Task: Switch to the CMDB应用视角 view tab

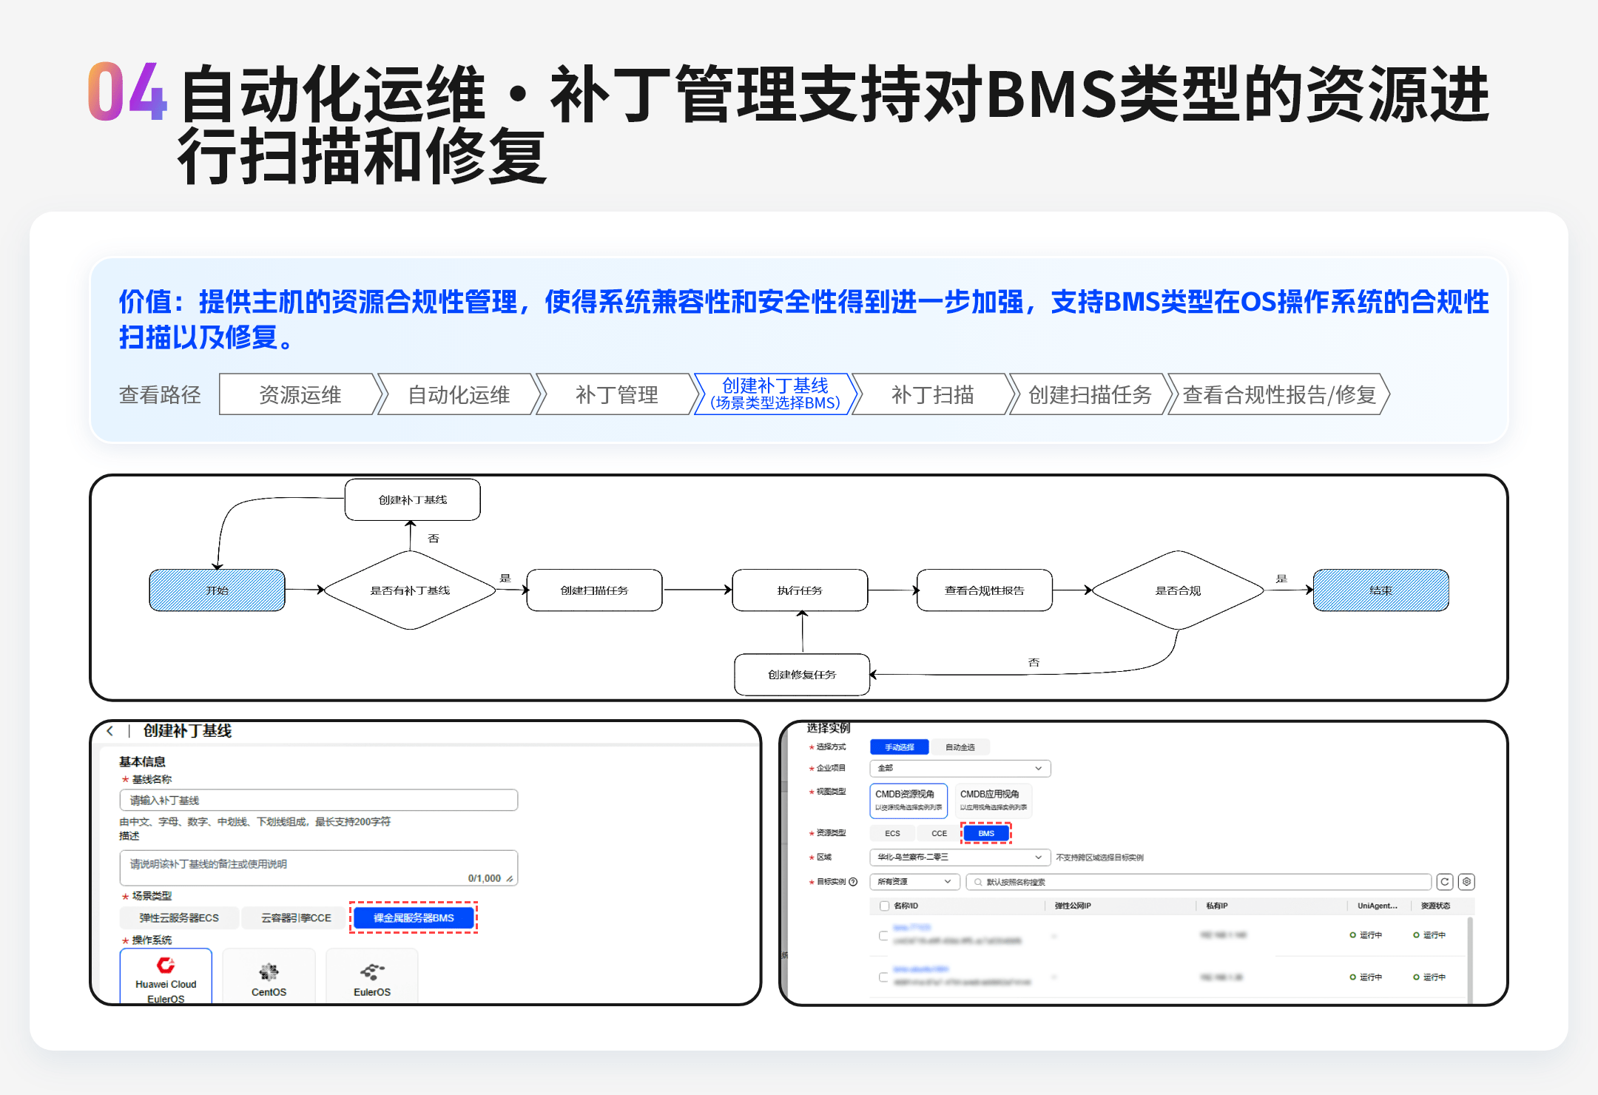Action: [x=991, y=799]
